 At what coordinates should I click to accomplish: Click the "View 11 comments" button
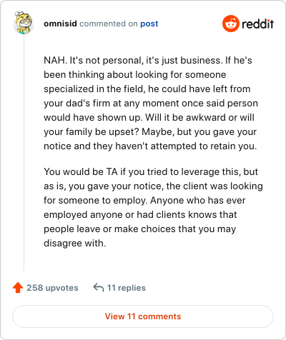(x=143, y=316)
